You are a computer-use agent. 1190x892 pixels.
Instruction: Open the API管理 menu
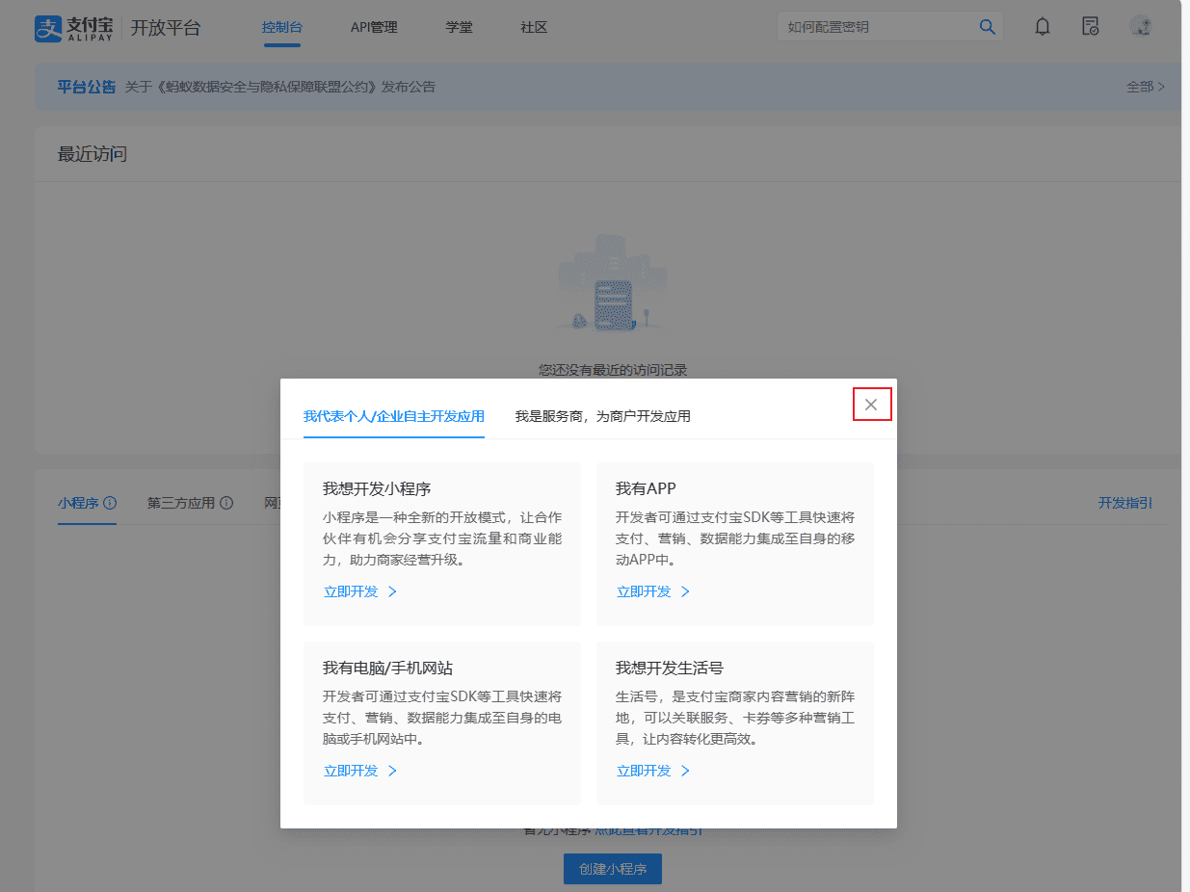point(374,27)
